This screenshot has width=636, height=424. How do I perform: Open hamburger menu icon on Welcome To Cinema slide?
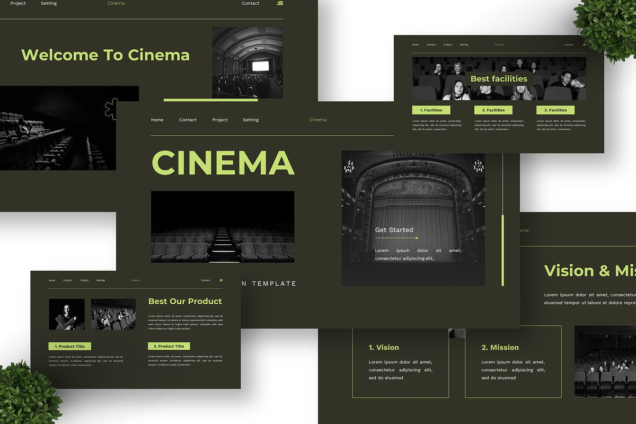pyautogui.click(x=280, y=3)
